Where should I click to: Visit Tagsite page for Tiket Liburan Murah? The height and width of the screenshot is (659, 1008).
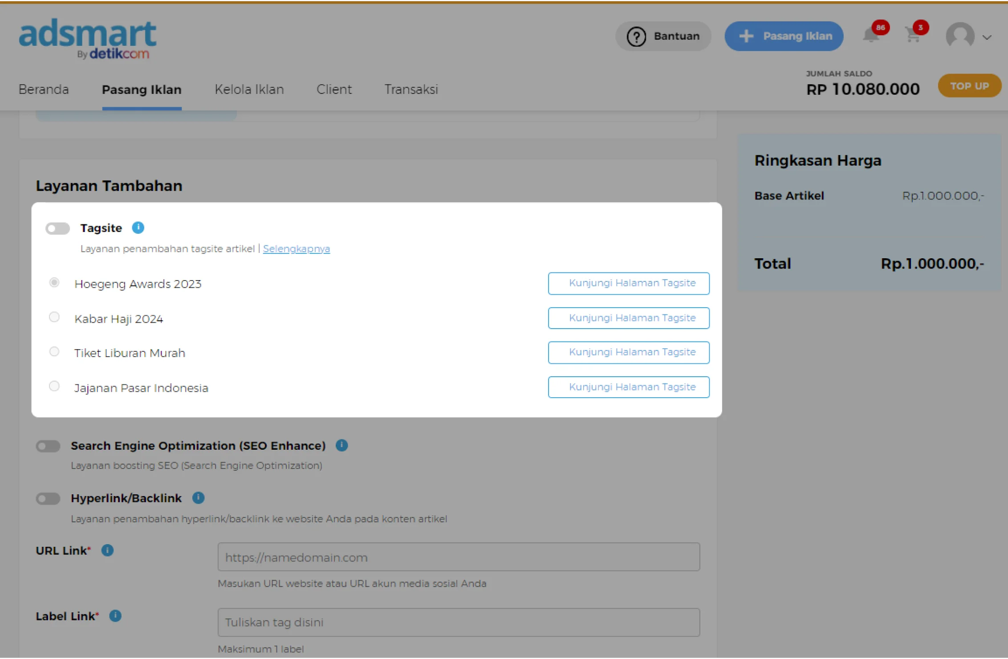tap(628, 352)
